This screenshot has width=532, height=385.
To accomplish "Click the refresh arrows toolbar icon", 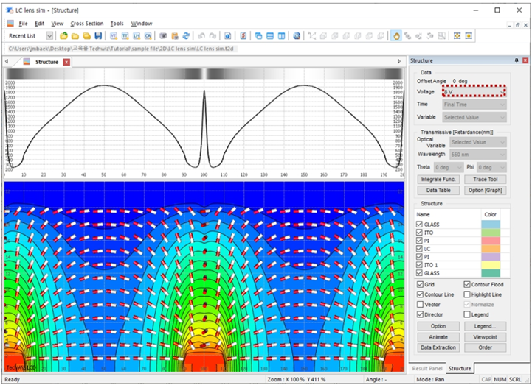I will pyautogui.click(x=186, y=36).
